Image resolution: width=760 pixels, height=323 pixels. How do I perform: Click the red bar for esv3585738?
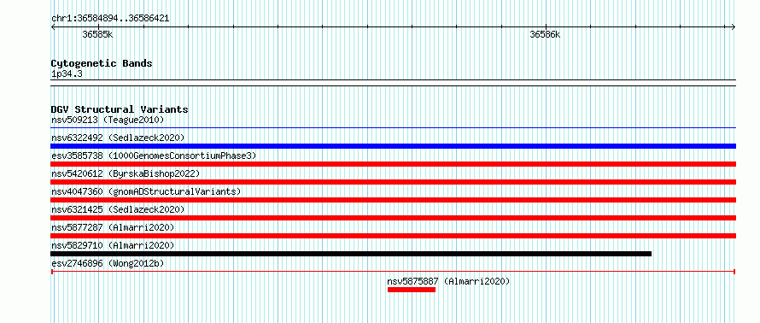pos(393,164)
